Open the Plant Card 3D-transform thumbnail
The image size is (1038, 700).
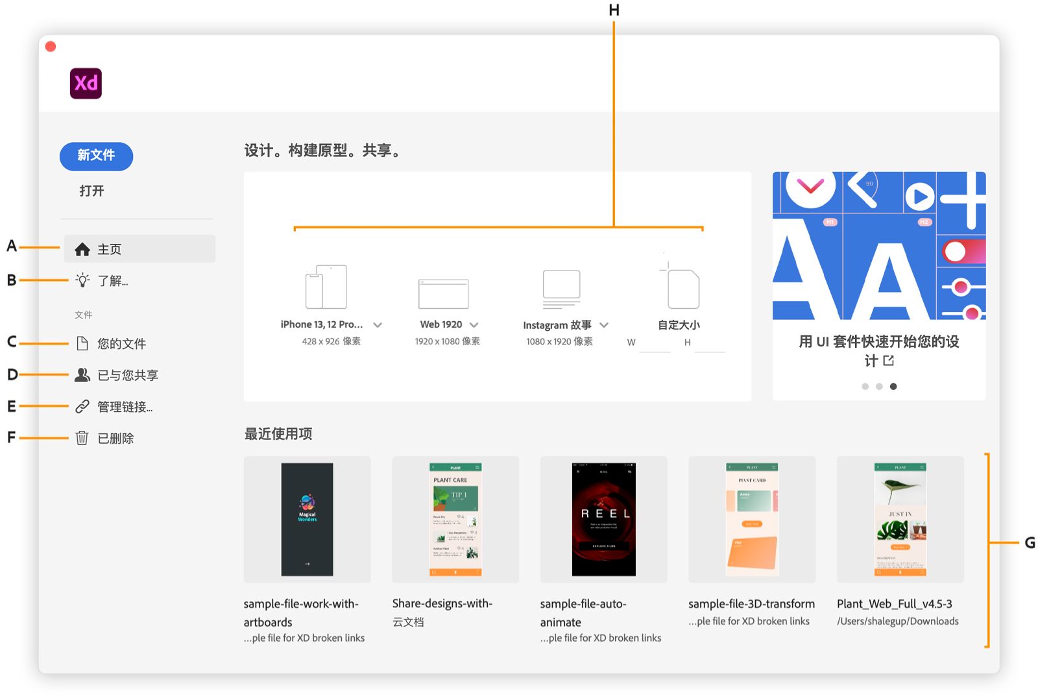[x=752, y=520]
